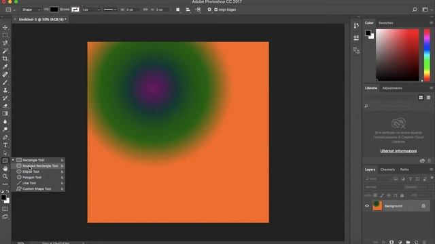Open the search icon at top right
Screen dimensions: 435x244
415,9
